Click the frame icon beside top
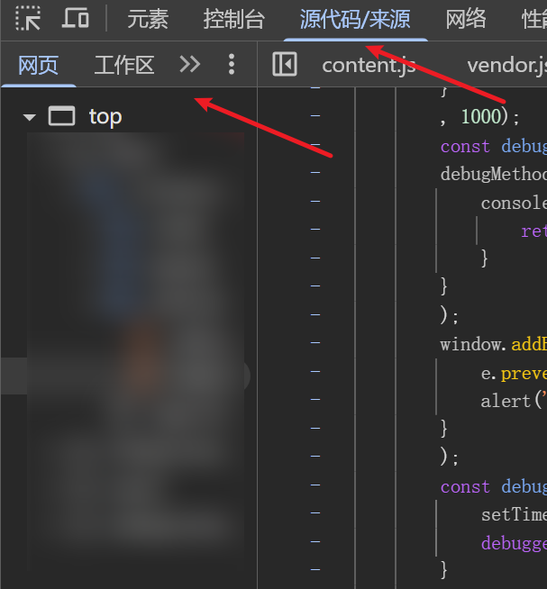547x589 pixels. point(61,116)
